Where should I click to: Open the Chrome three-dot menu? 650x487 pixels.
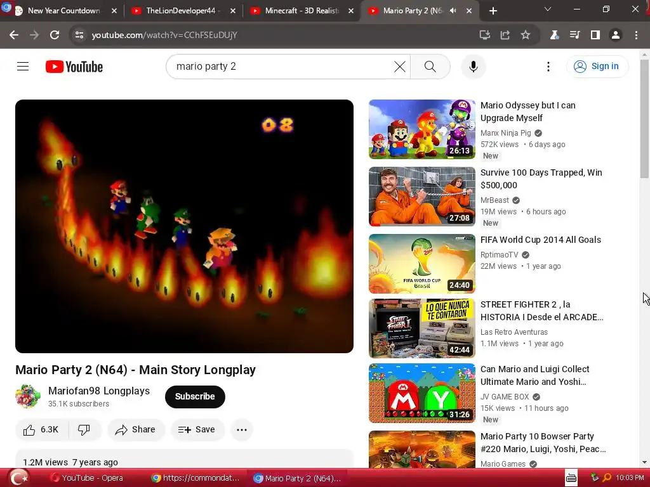pyautogui.click(x=636, y=36)
